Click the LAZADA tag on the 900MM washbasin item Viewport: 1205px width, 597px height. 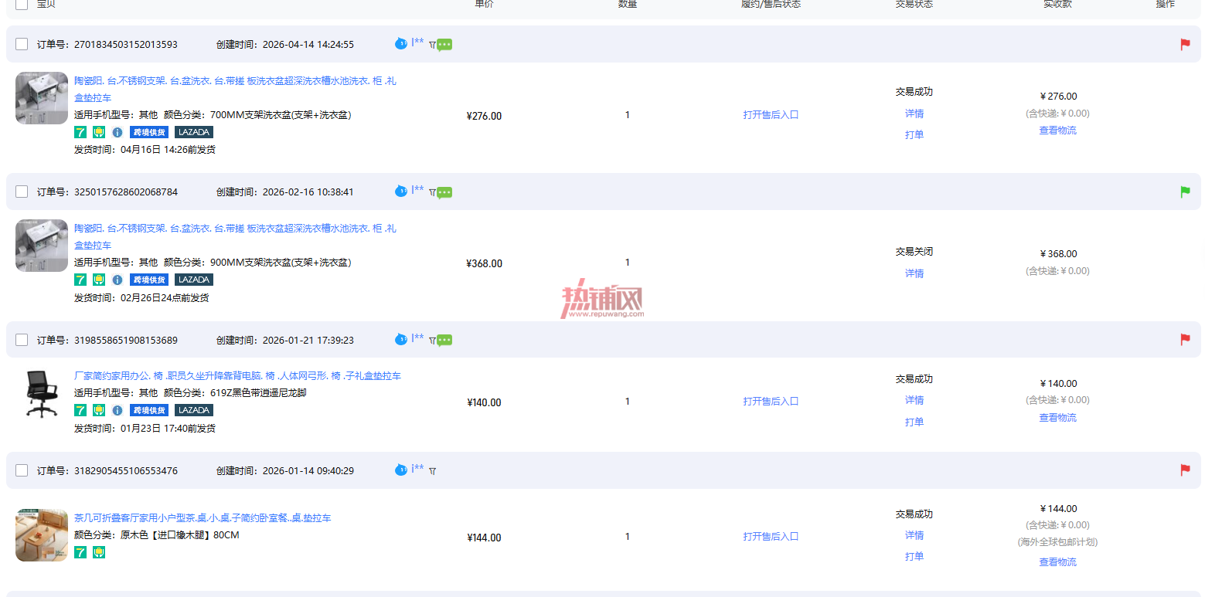(x=194, y=280)
